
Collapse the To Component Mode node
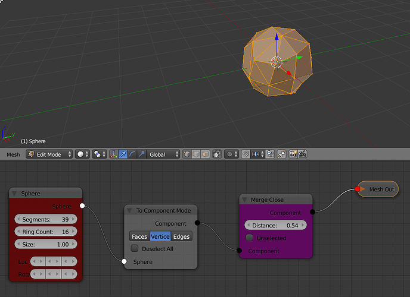pyautogui.click(x=129, y=210)
